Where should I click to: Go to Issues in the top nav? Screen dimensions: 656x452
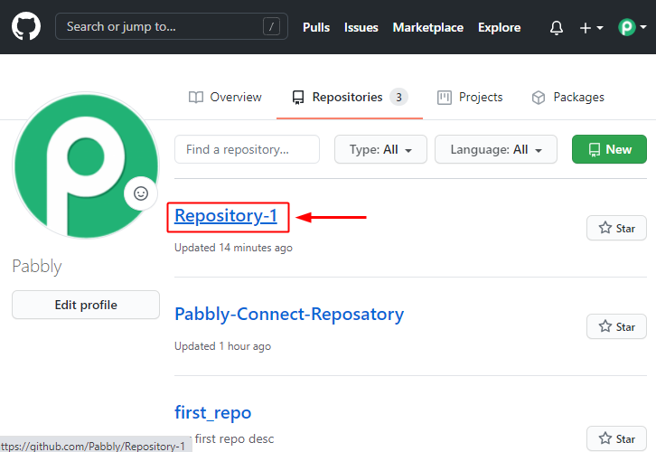pos(361,28)
